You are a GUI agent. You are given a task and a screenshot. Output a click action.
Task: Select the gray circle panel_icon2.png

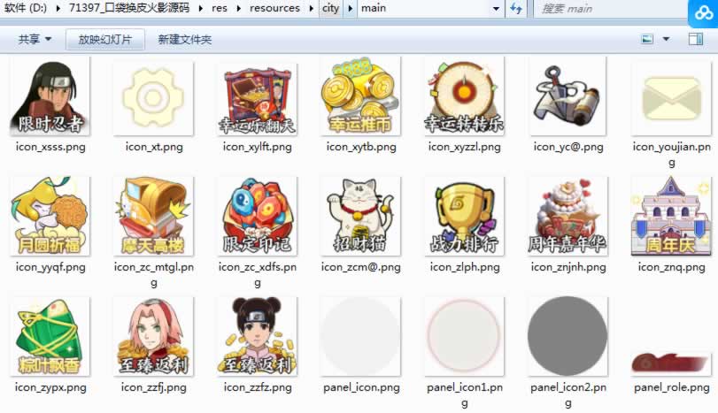pos(567,336)
